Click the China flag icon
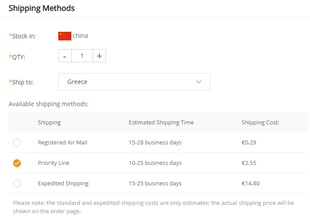 [x=64, y=36]
